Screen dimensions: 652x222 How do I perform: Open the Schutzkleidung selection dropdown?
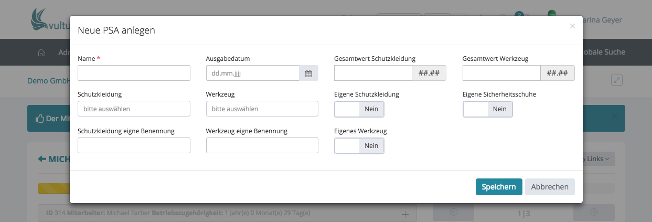pyautogui.click(x=134, y=109)
